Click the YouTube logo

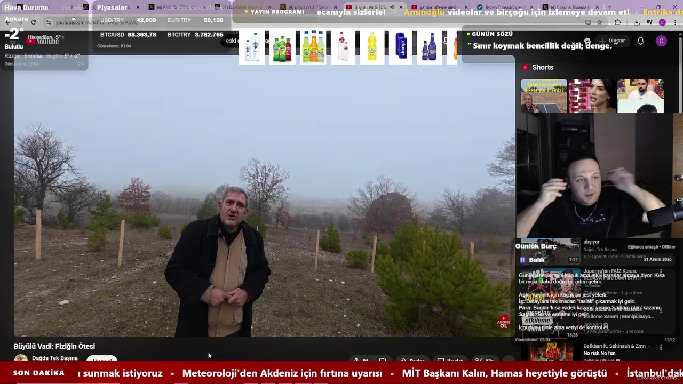[43, 41]
